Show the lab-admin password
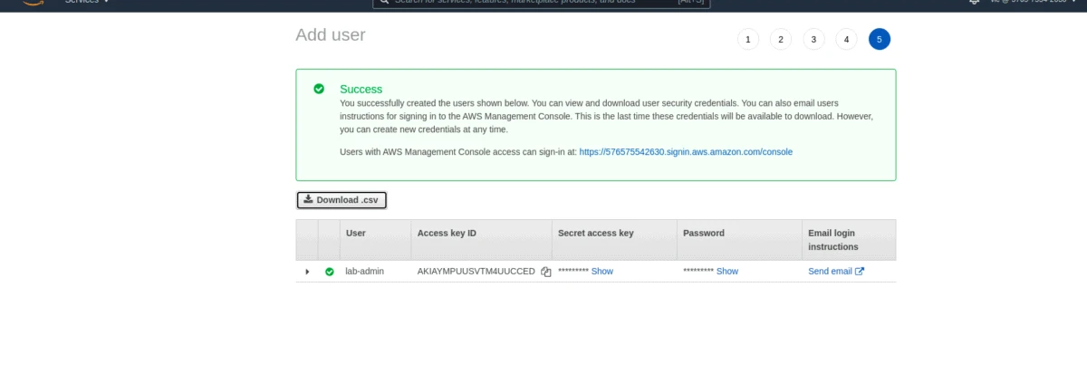The height and width of the screenshot is (383, 1087). tap(727, 272)
